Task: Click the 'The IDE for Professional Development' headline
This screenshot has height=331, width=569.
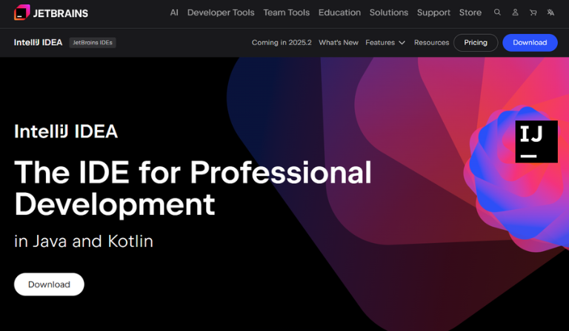Action: 193,188
